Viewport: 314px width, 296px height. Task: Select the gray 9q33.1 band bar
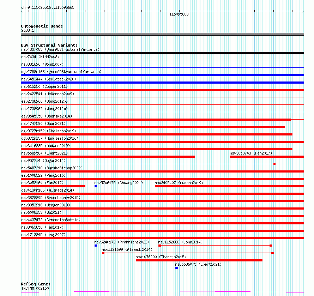(162, 34)
